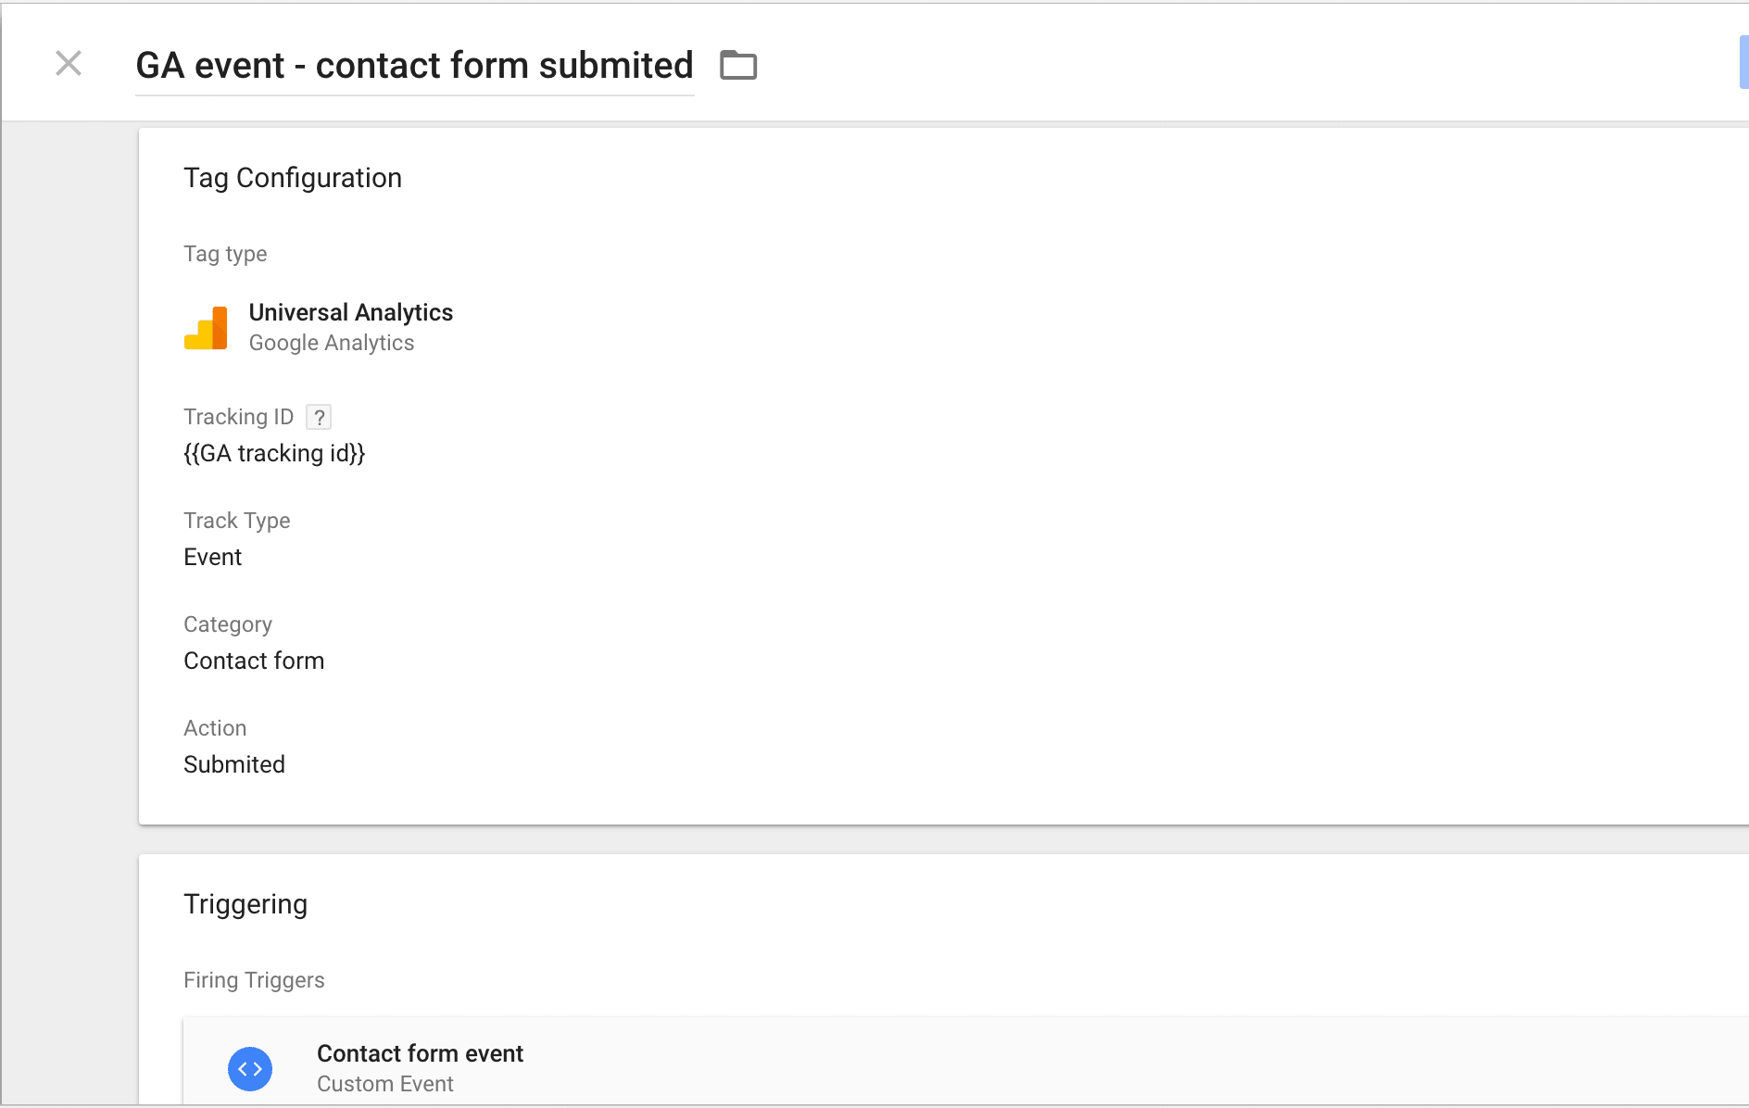Select the Universal Analytics tag type
Screen dimensions: 1749x1108
tap(351, 312)
